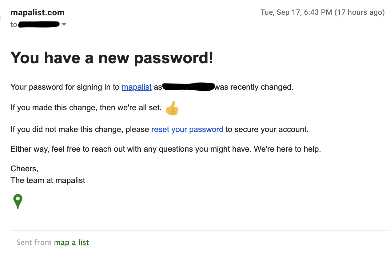Click the thumbs-up emoji
390x253 pixels.
pyautogui.click(x=172, y=108)
